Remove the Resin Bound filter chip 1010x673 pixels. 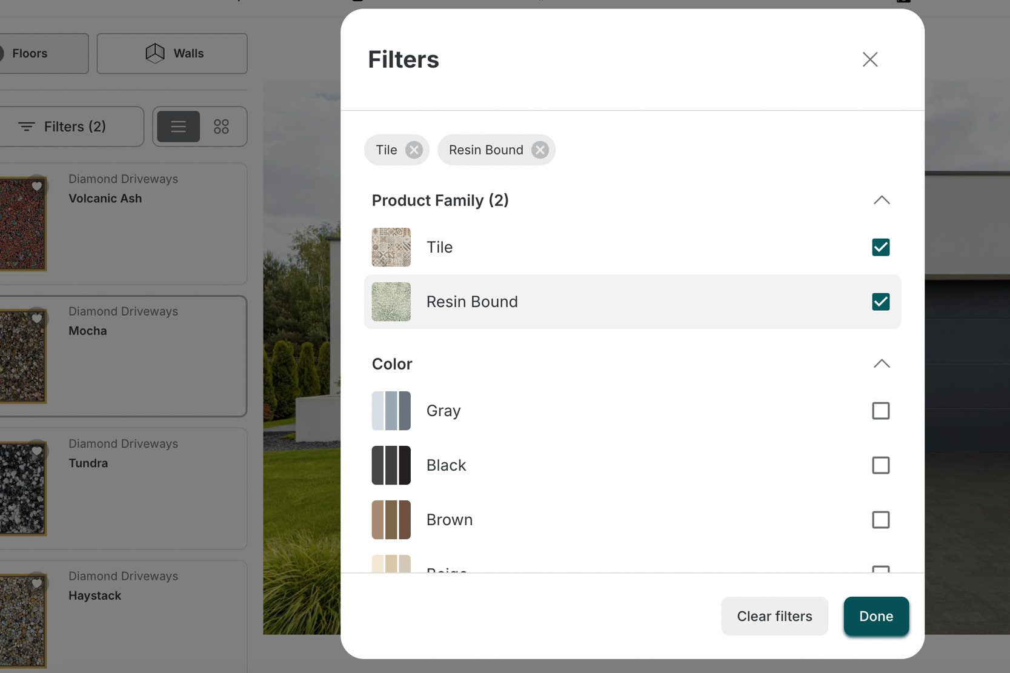point(540,150)
